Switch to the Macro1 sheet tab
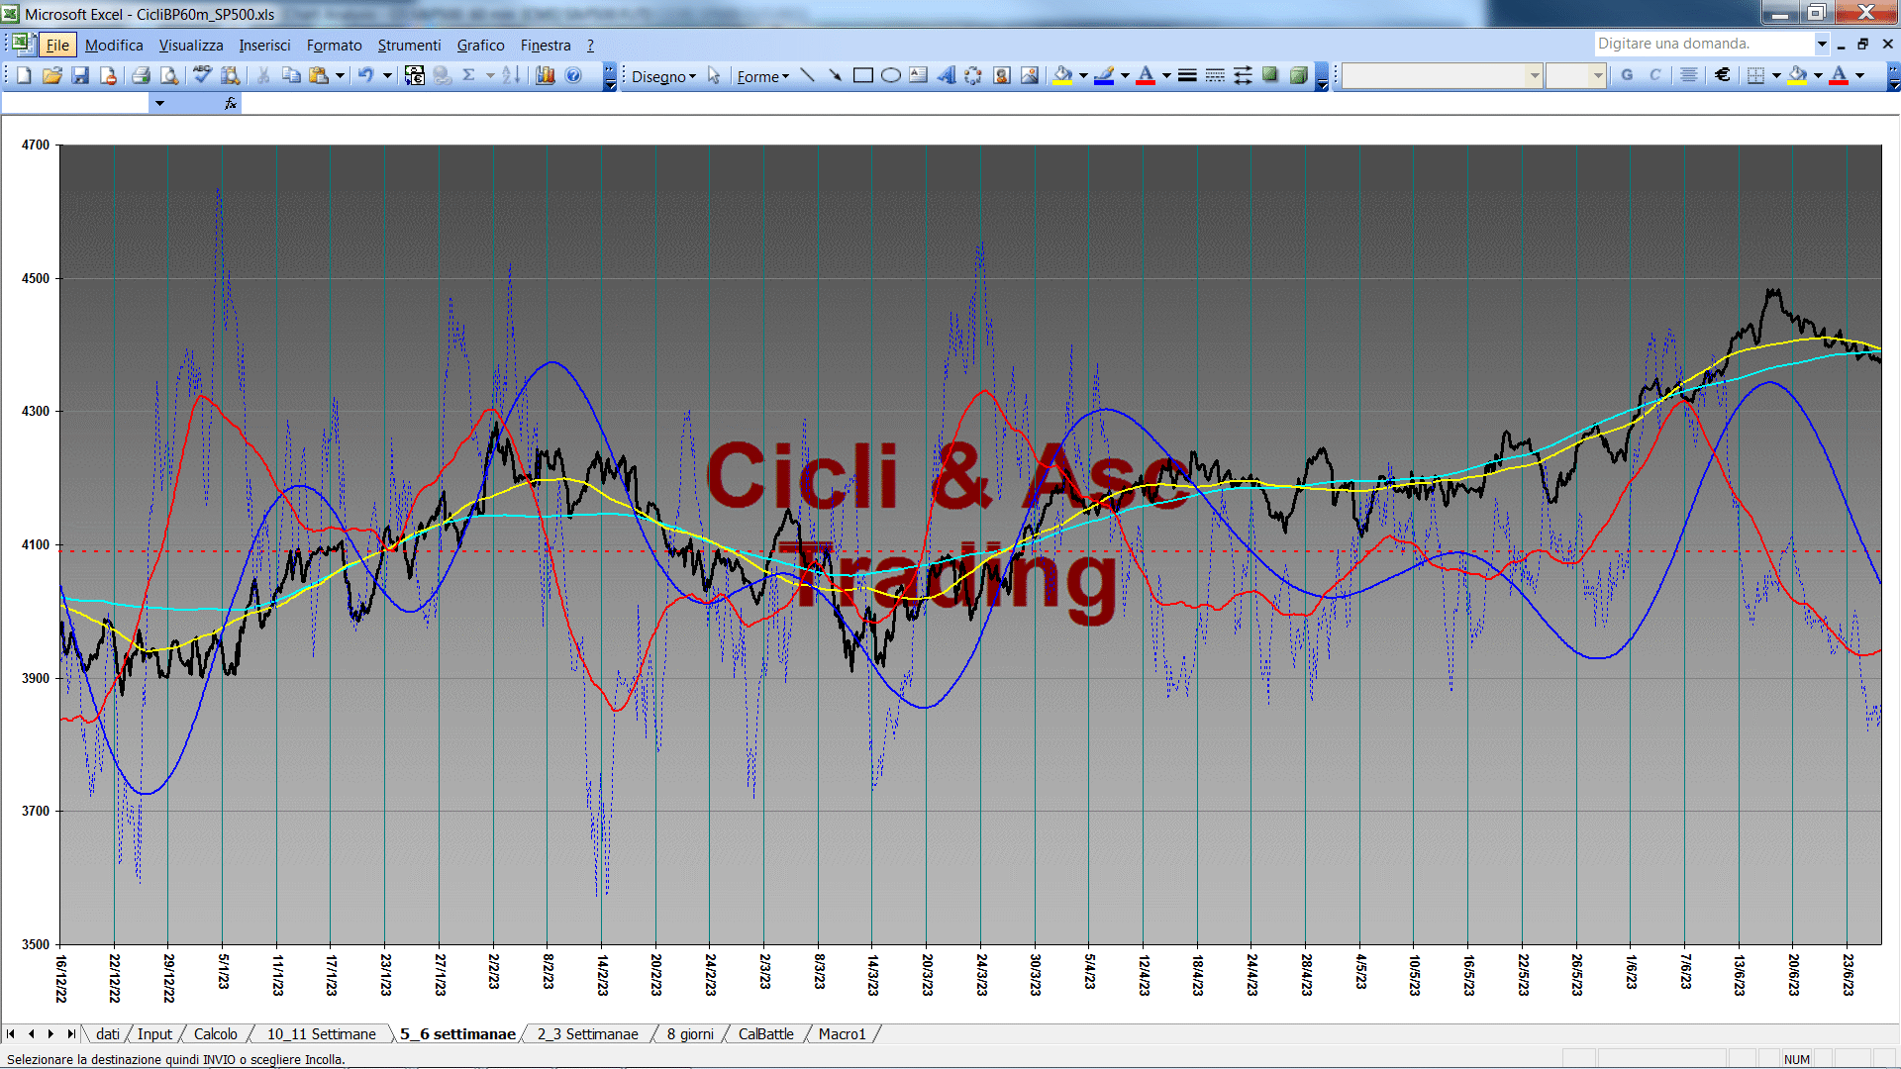The image size is (1901, 1069). 842,1034
